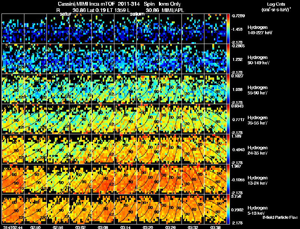This screenshot has height=229, width=300.
Task: Click the 03:26 time label
Action: pyautogui.click(x=170, y=227)
